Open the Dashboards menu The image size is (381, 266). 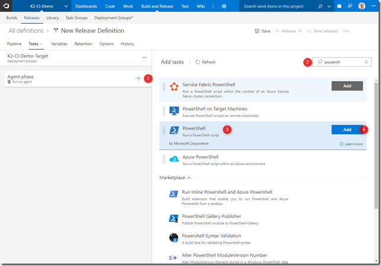point(86,7)
